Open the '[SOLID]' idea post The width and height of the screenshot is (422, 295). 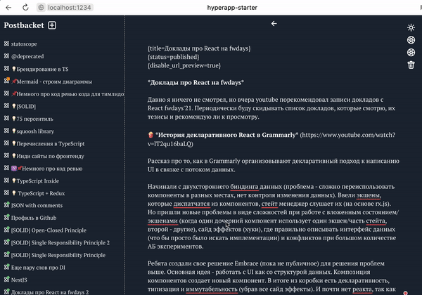[24, 106]
